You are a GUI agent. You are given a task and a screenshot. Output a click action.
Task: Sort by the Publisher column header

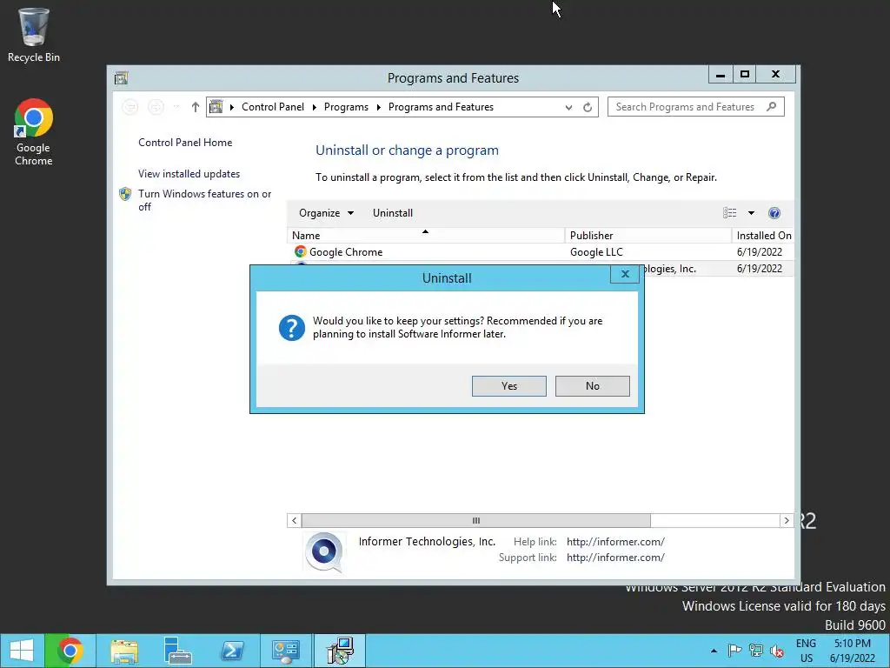pos(648,235)
